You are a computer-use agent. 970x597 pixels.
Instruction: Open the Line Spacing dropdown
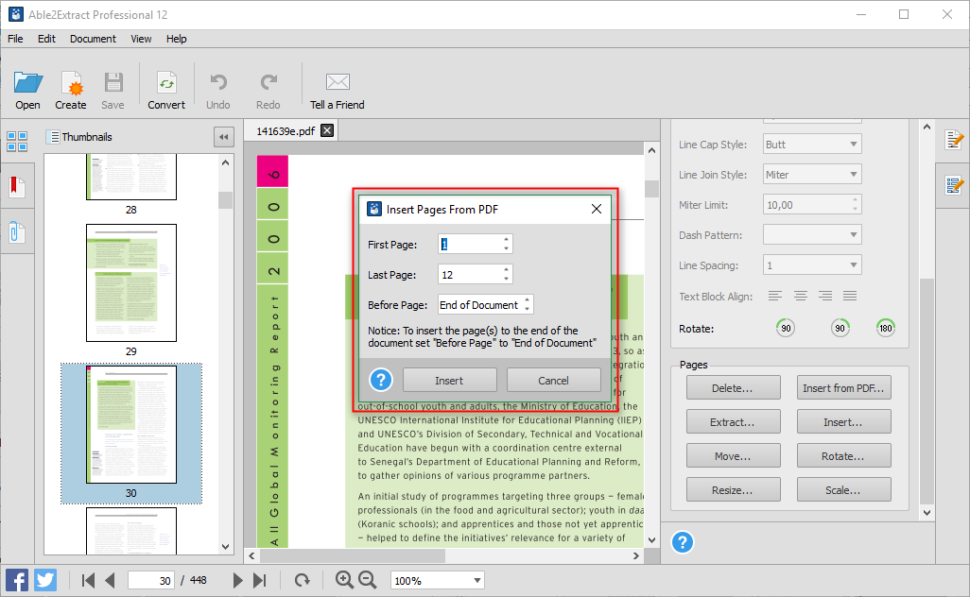click(x=812, y=265)
